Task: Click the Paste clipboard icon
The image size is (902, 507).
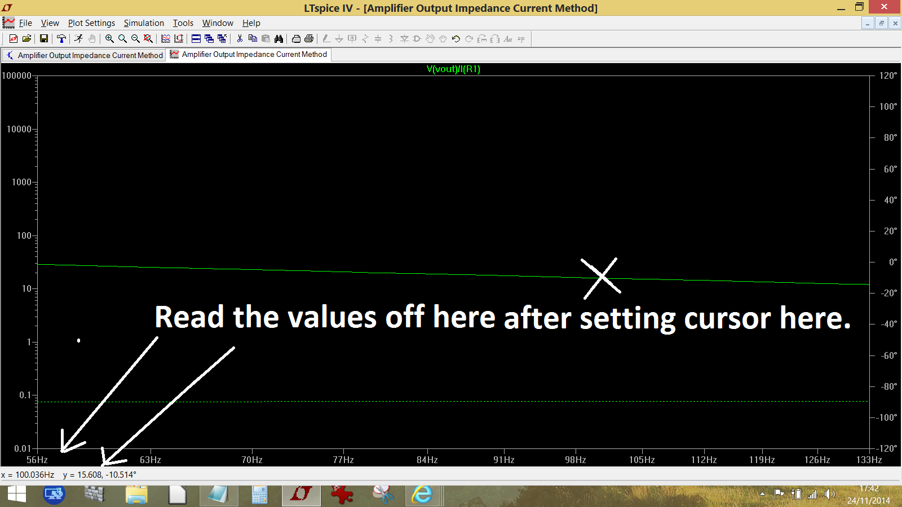Action: (x=266, y=38)
